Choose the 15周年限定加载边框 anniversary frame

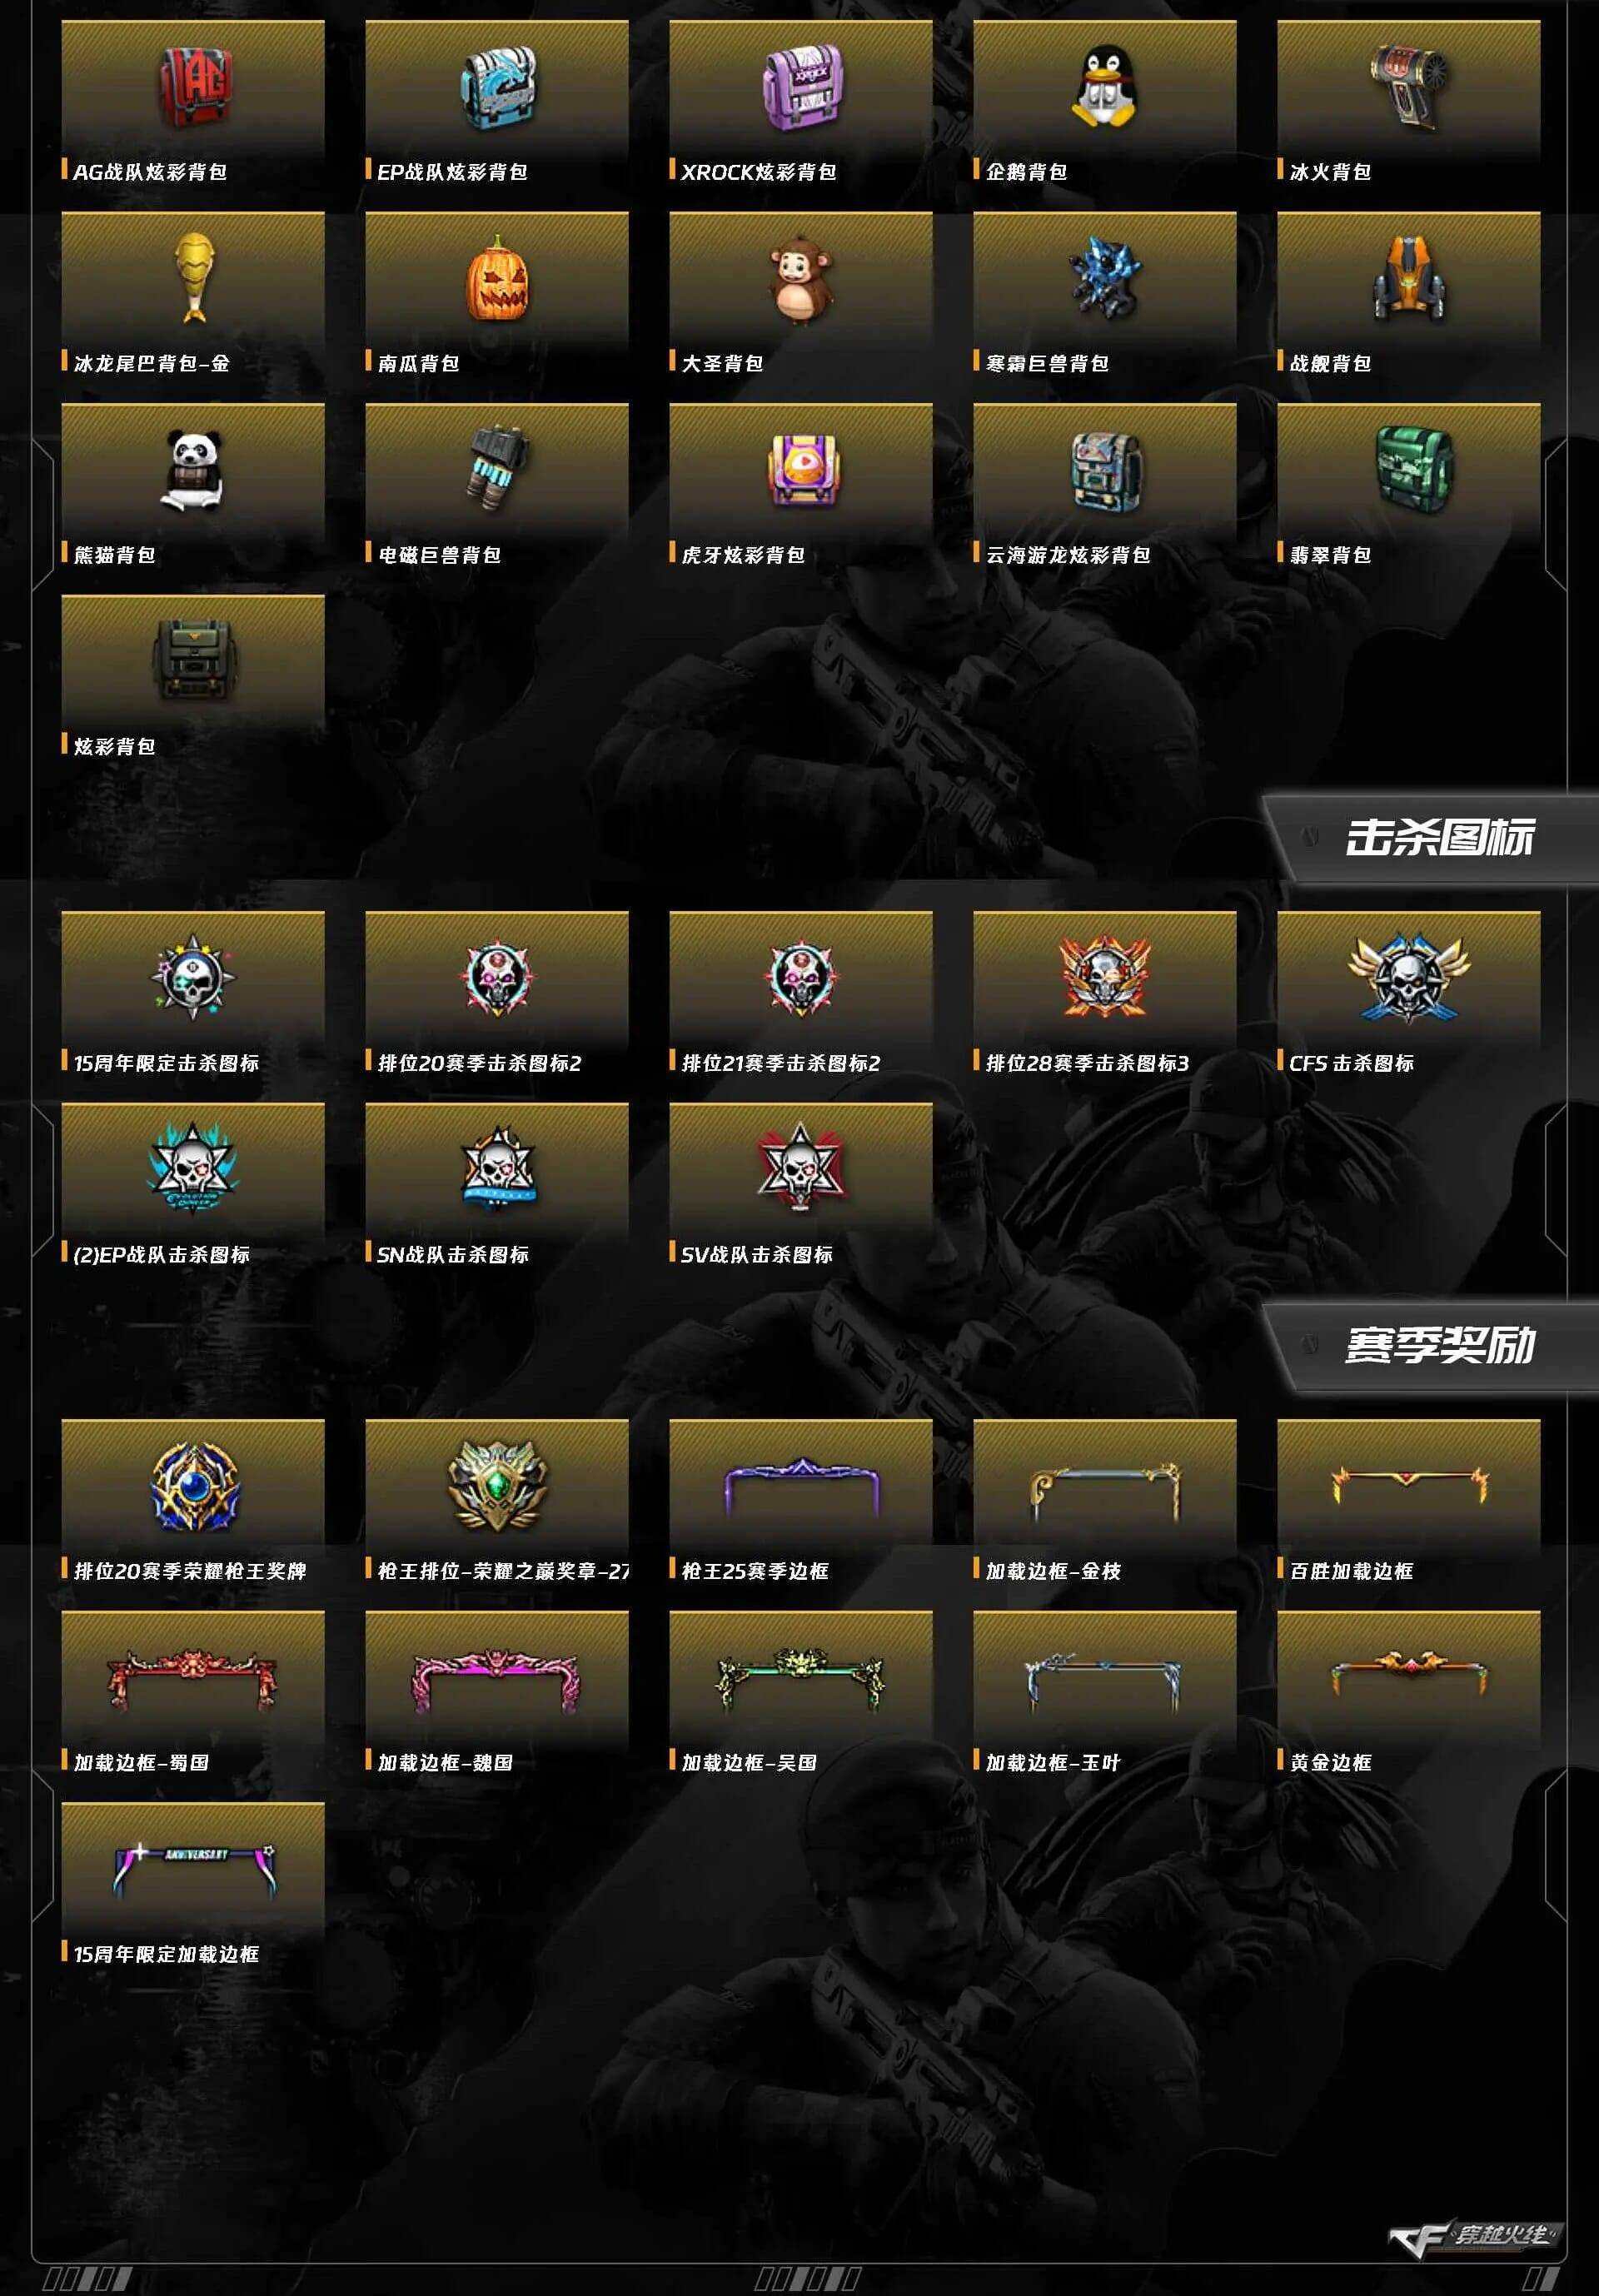click(x=193, y=1870)
